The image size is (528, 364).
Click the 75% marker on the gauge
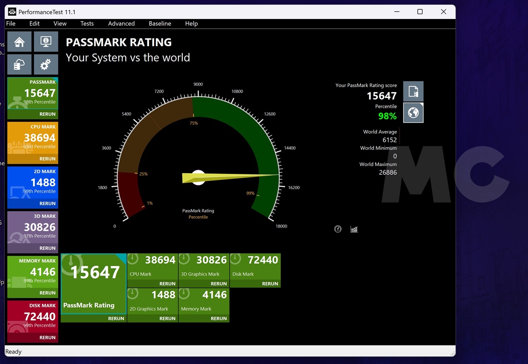coord(194,123)
